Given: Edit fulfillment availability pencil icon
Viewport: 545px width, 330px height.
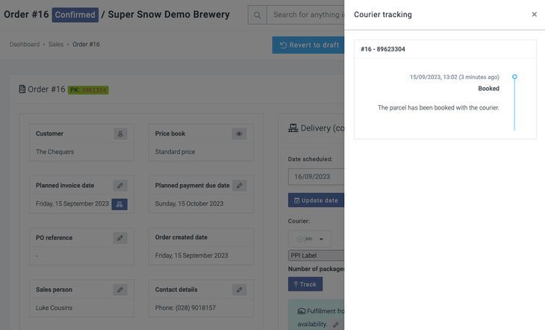Looking at the screenshot, I should pos(336,325).
